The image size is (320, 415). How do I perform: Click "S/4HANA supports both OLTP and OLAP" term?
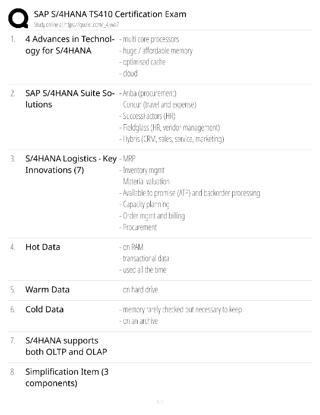click(66, 346)
